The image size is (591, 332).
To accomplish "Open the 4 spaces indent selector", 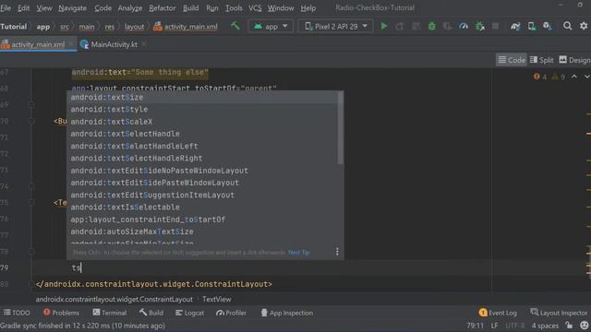I will coord(545,326).
